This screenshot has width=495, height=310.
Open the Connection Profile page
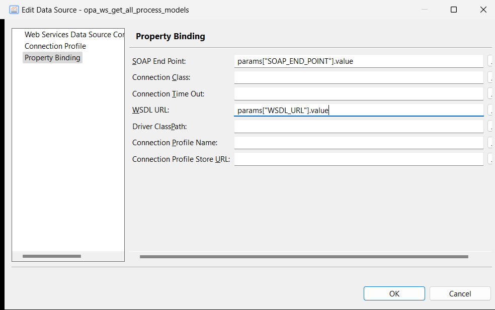[55, 46]
